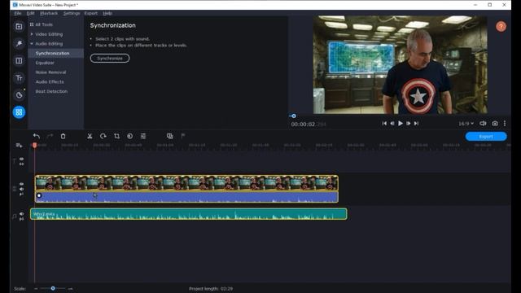521x293 pixels.
Task: Toggle player volume mute icon
Action: click(483, 124)
